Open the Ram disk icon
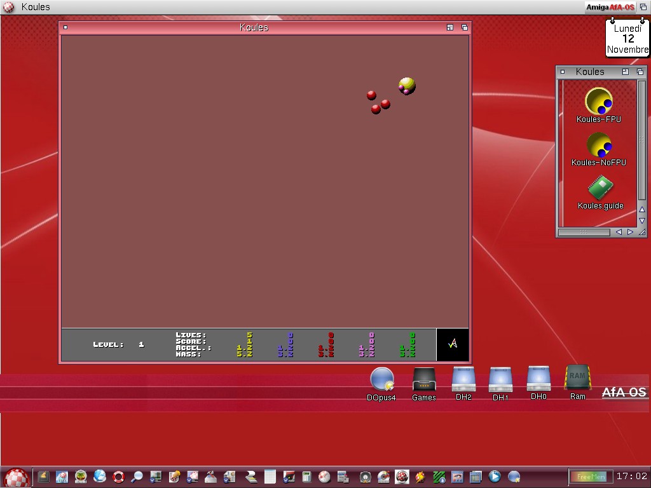651x488 pixels. [x=577, y=377]
